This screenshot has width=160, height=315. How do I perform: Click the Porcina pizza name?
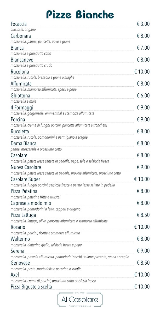18,119
